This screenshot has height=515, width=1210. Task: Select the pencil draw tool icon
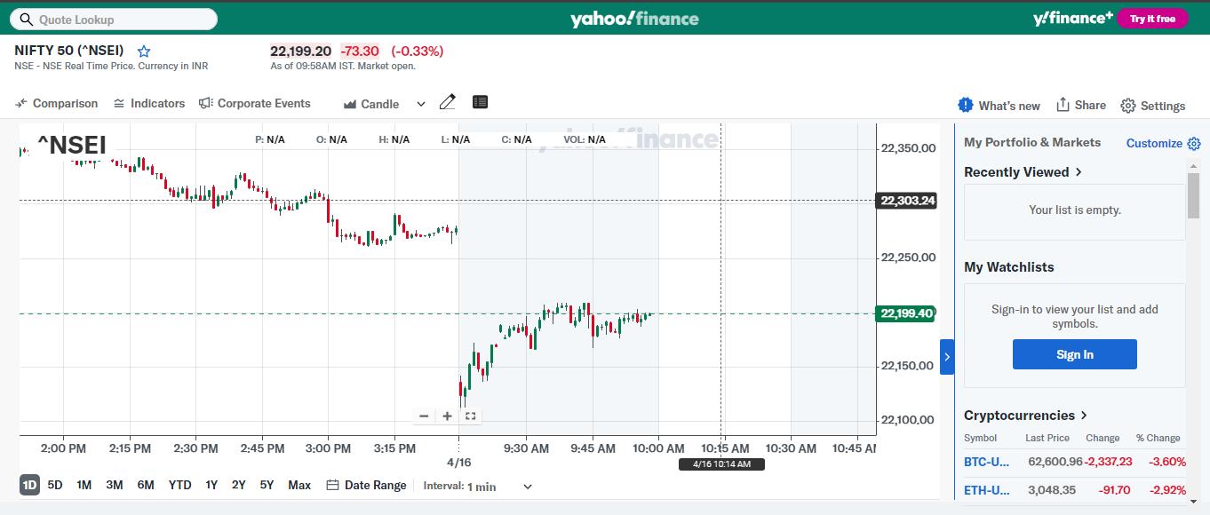448,102
